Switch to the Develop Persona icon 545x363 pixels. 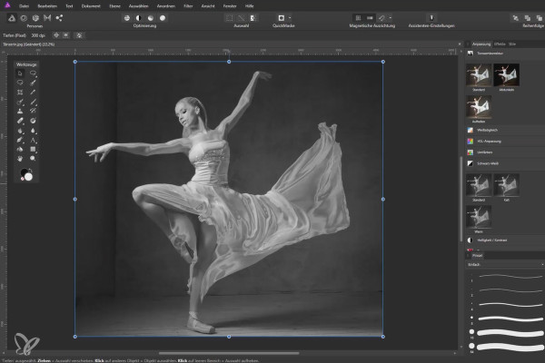pos(35,18)
